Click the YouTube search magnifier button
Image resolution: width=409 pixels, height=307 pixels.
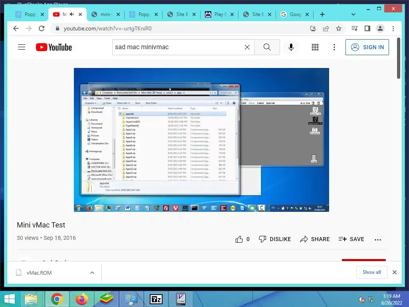tap(267, 47)
